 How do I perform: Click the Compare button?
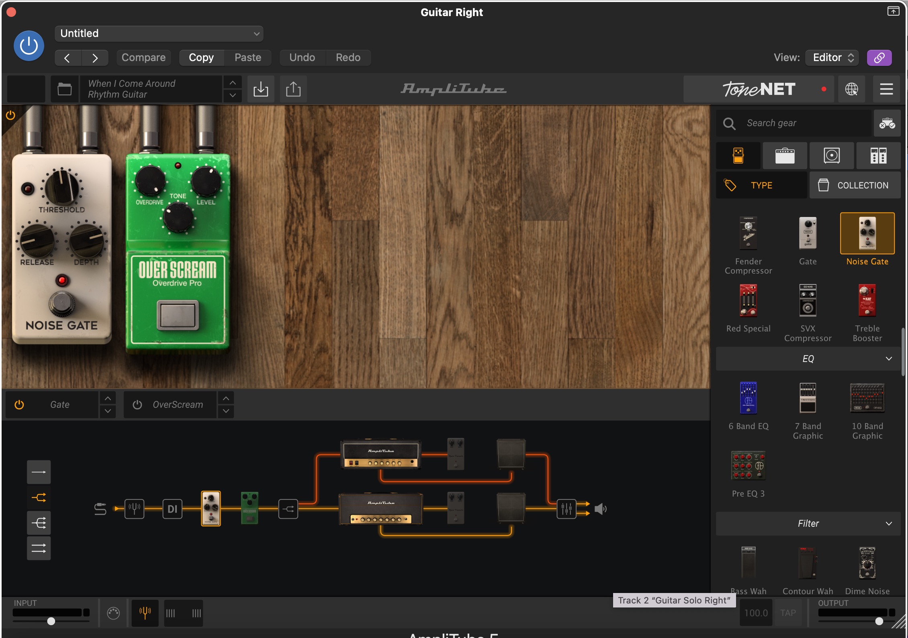[x=143, y=58]
